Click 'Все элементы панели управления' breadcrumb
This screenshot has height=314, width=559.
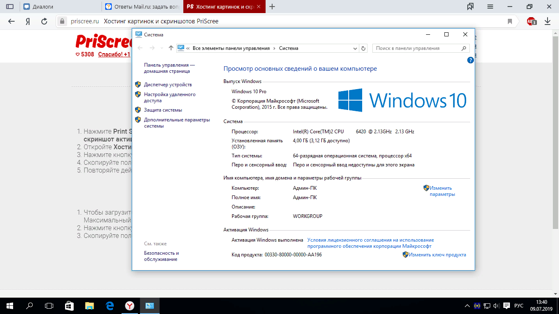coord(231,48)
